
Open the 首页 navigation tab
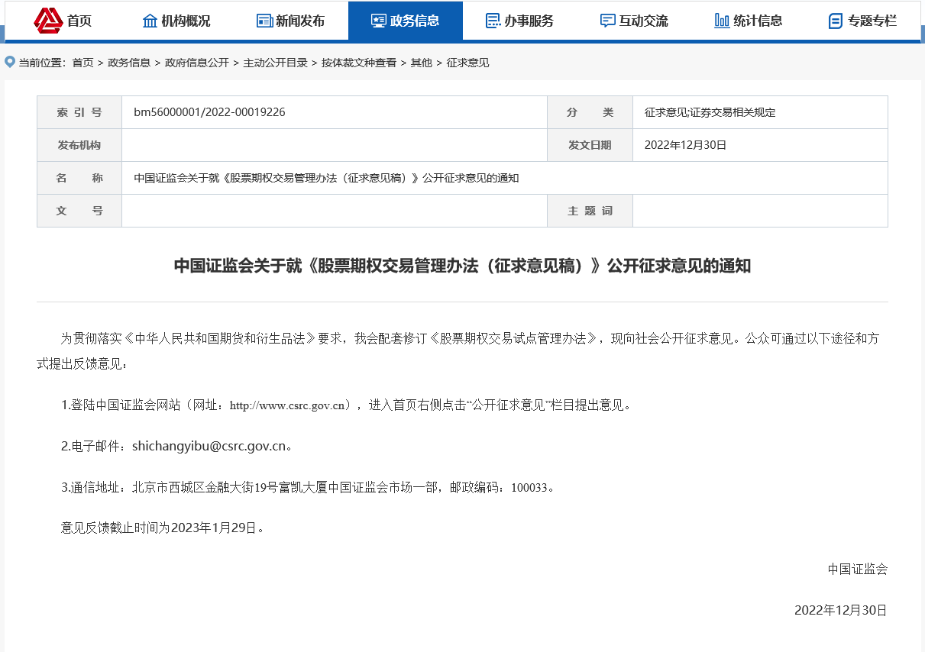point(79,21)
